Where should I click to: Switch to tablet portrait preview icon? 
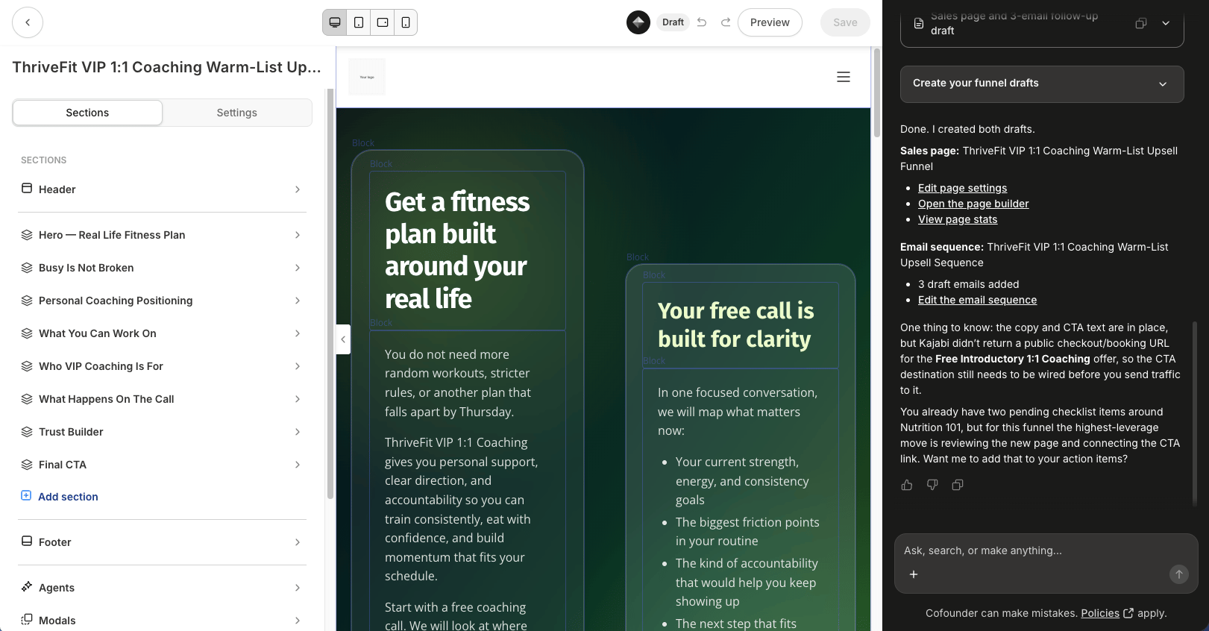[359, 22]
